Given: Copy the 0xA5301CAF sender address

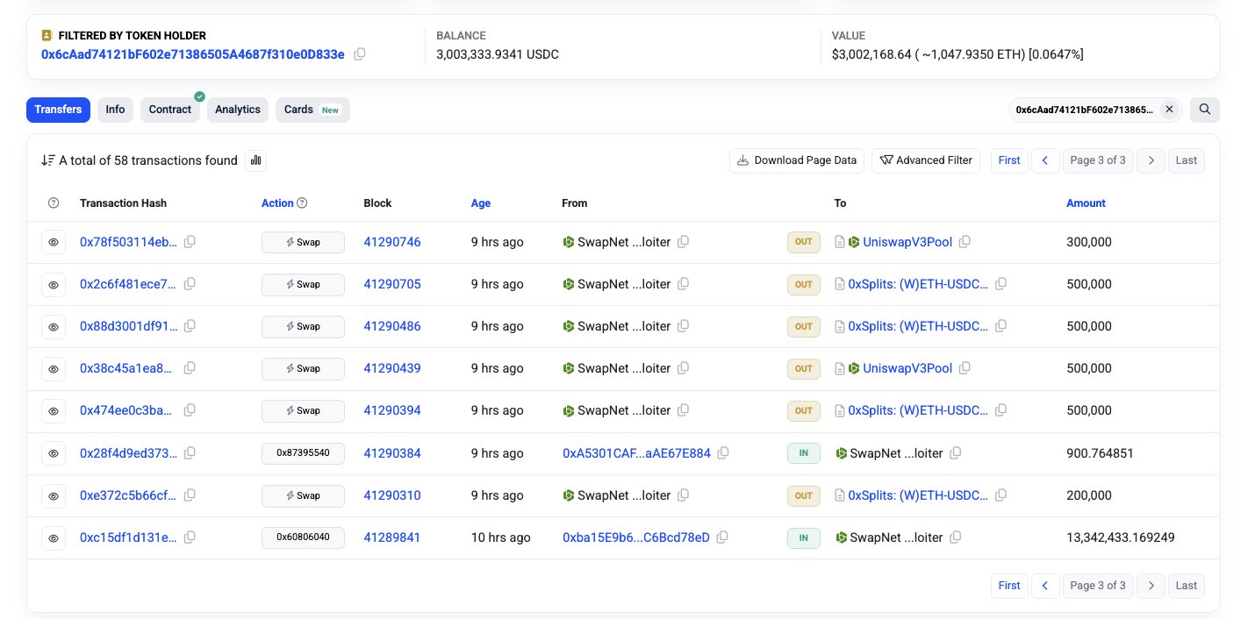Looking at the screenshot, I should pyautogui.click(x=723, y=453).
